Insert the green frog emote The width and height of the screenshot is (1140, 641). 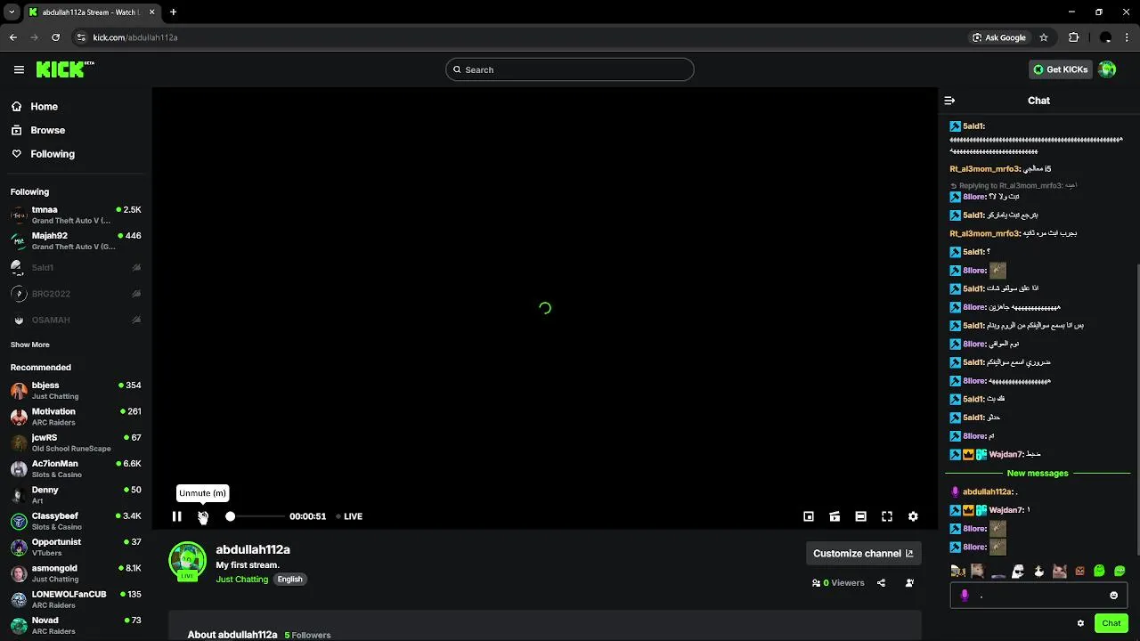click(x=1099, y=571)
